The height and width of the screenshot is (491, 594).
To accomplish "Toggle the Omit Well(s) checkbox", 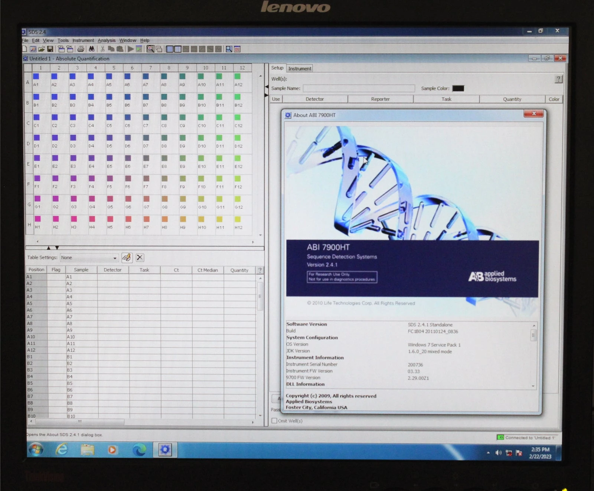I will pos(274,421).
